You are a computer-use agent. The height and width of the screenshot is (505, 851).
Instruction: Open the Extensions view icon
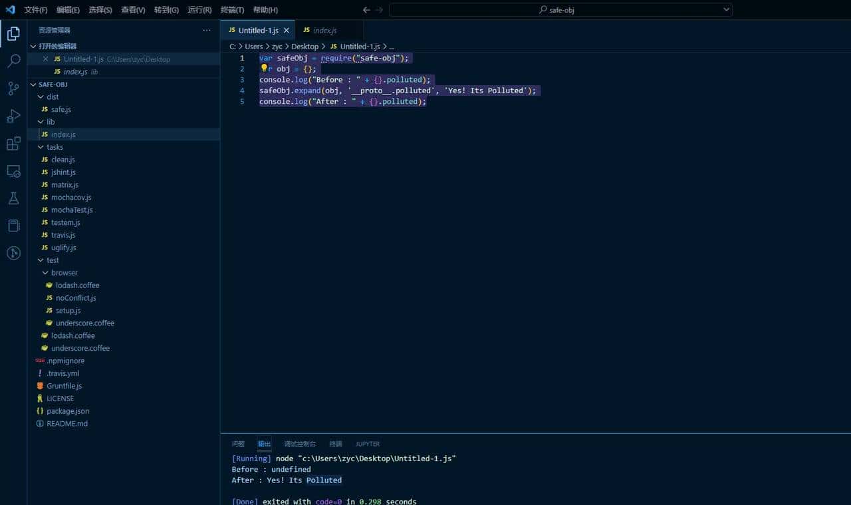[x=13, y=143]
